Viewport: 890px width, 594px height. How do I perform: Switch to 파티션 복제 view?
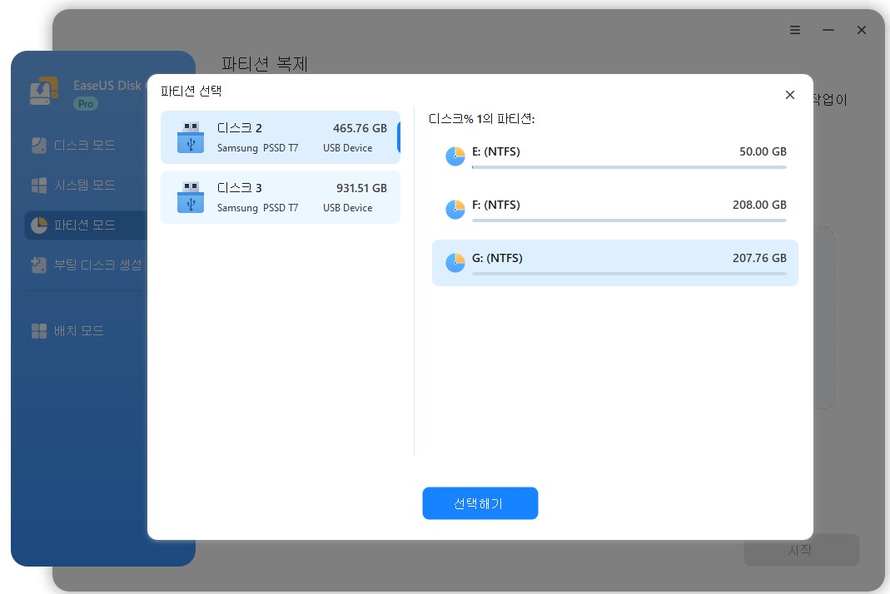click(x=265, y=64)
